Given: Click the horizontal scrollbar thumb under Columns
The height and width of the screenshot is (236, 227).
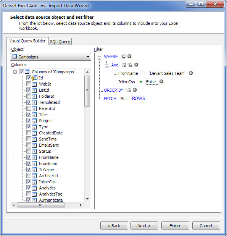Looking at the screenshot, I should (41, 205).
